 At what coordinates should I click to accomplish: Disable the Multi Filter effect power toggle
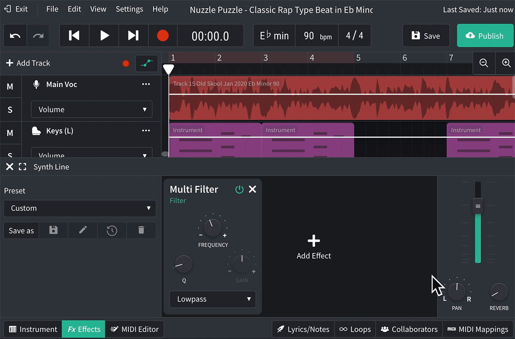239,189
